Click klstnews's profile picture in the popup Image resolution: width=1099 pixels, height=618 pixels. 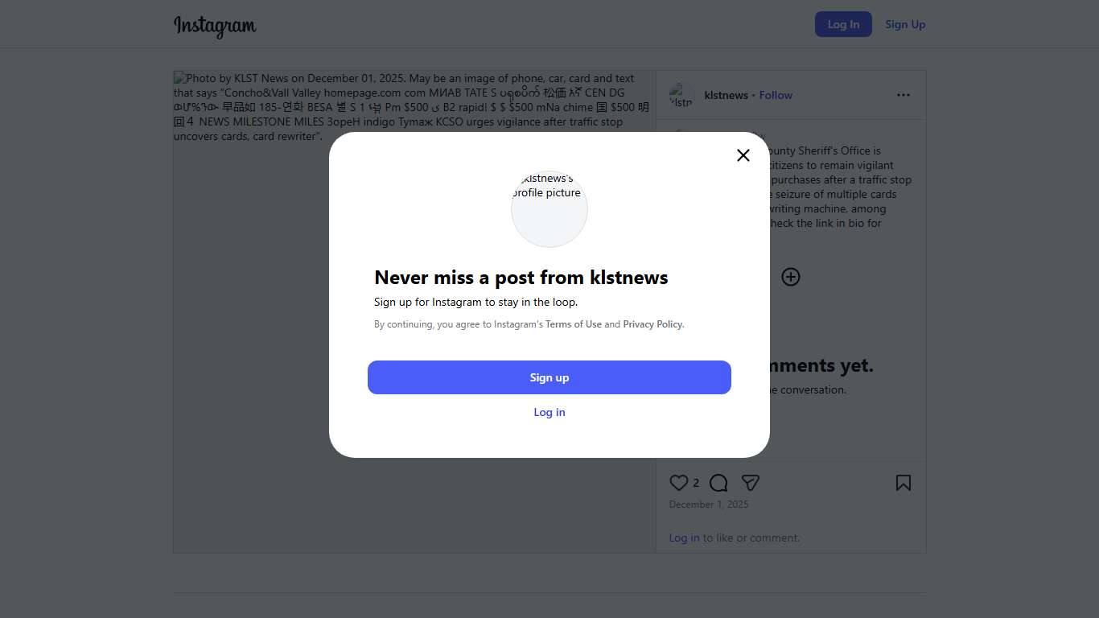(549, 208)
